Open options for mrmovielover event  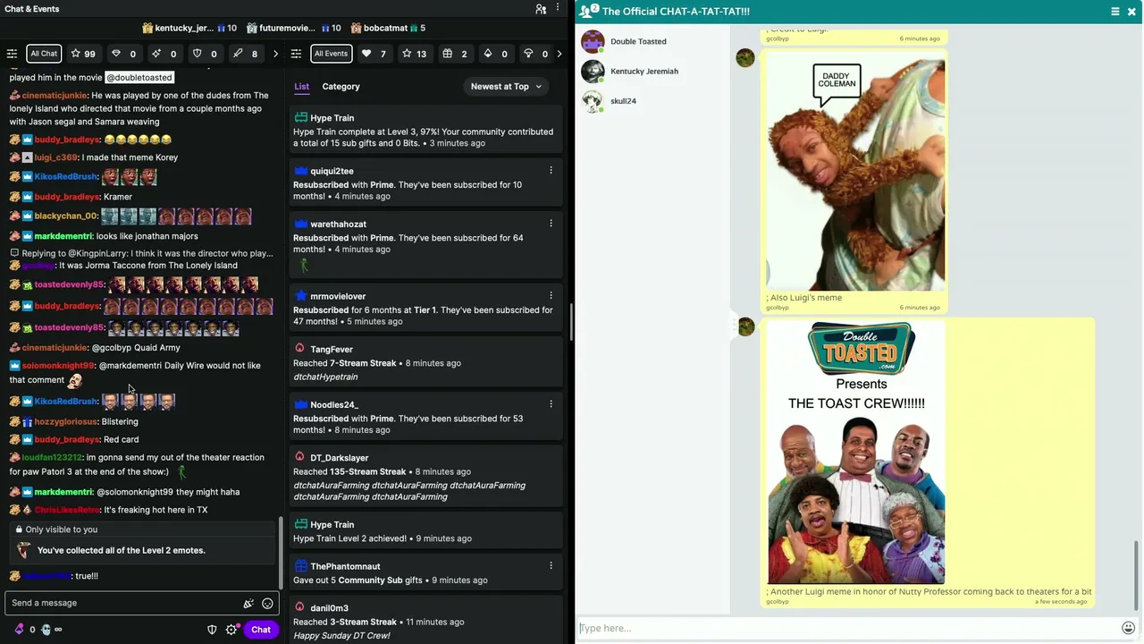tap(551, 295)
